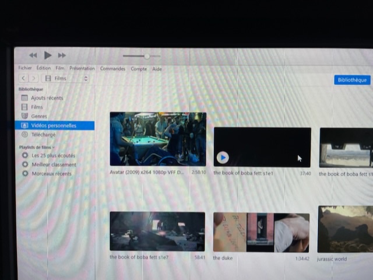Viewport: 373px width, 280px height.
Task: Click the rewind (previous) playback button
Action: click(33, 55)
